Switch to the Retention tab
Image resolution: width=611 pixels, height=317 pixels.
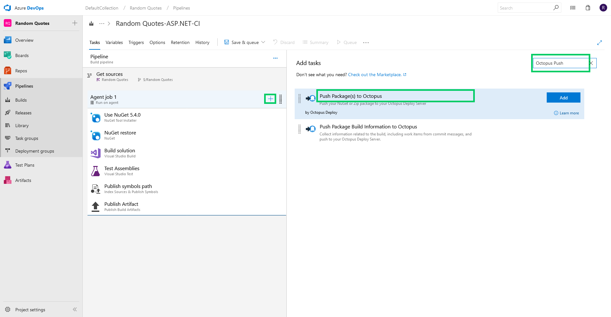(x=180, y=42)
